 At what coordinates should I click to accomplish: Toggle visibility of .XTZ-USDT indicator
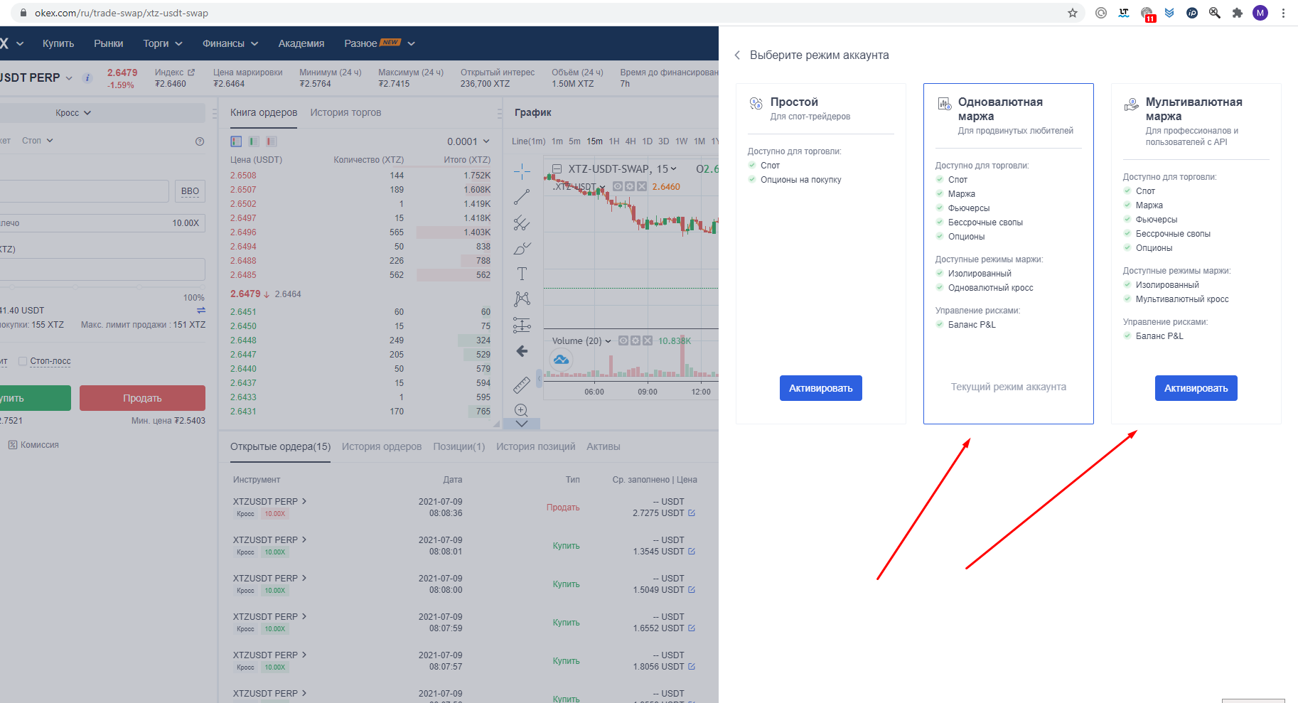coord(618,186)
